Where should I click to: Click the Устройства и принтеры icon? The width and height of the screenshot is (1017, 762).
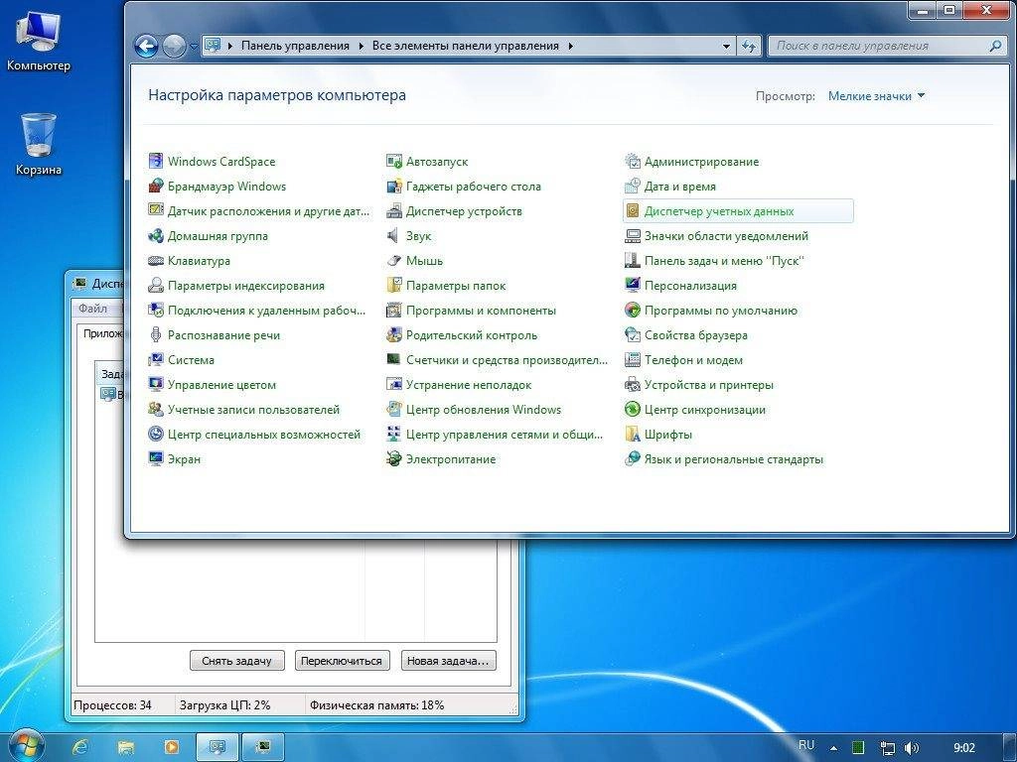[x=633, y=384]
